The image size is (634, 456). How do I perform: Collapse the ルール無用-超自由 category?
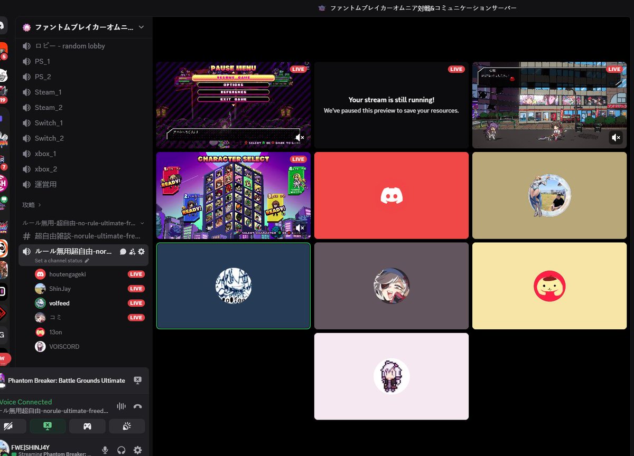pyautogui.click(x=83, y=223)
